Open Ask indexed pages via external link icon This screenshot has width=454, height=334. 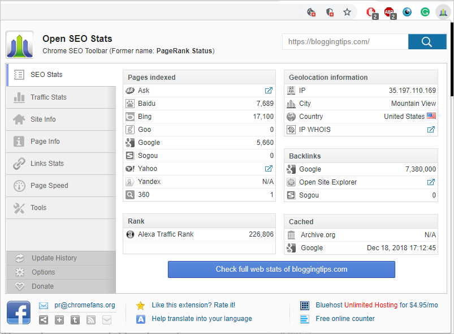(269, 90)
